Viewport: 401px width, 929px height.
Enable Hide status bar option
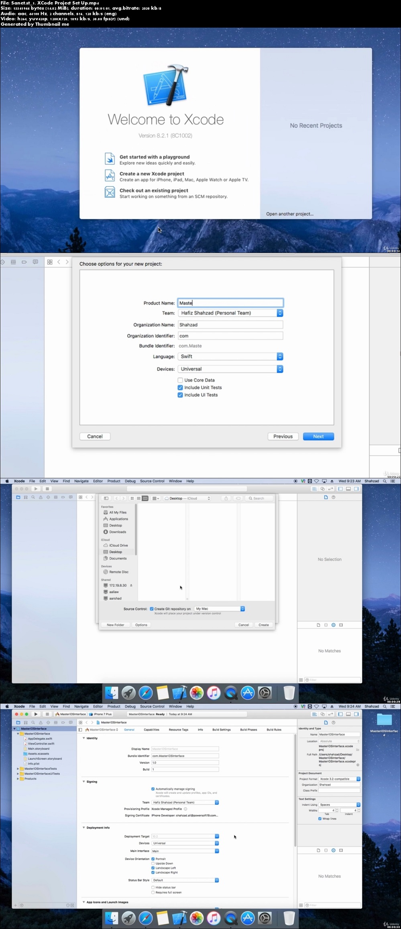(x=153, y=887)
